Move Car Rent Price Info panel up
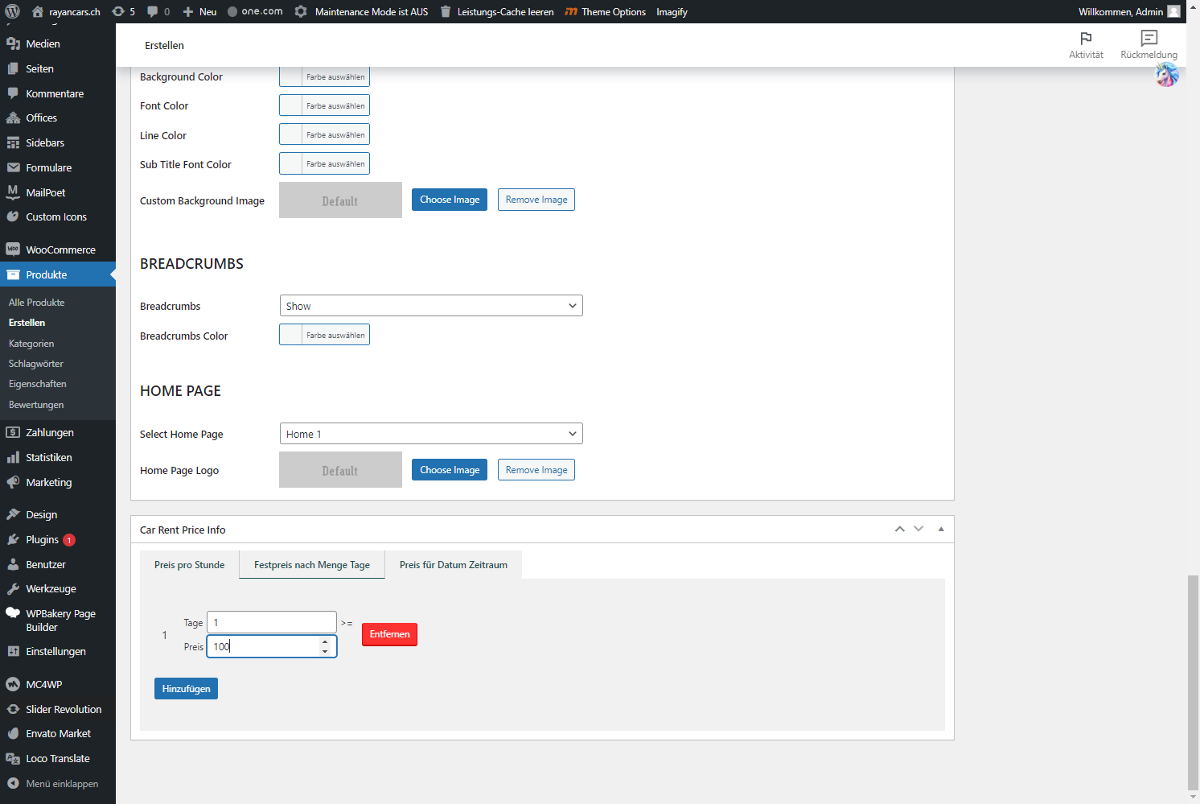Viewport: 1200px width, 804px height. [900, 529]
